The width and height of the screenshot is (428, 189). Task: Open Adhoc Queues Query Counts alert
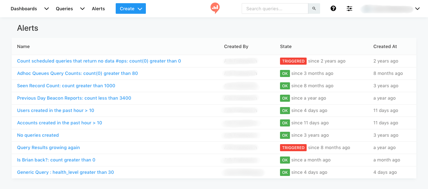click(77, 73)
